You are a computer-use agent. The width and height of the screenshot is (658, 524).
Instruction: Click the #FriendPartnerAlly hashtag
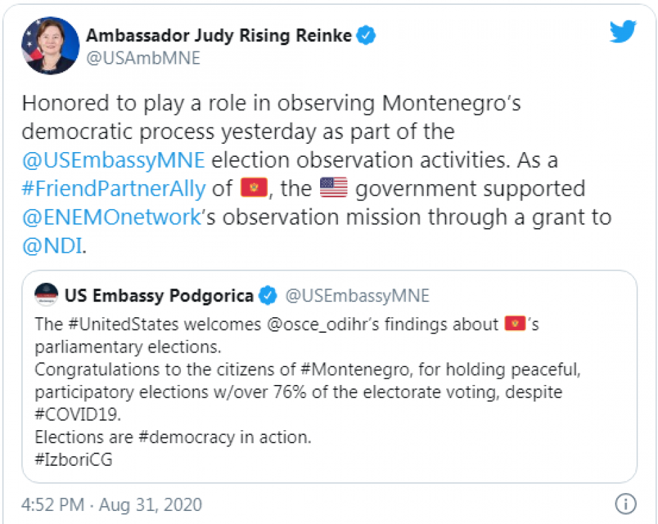114,188
